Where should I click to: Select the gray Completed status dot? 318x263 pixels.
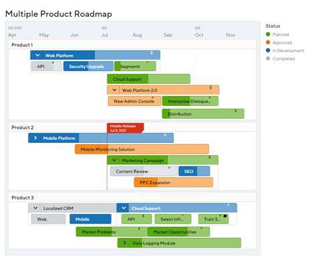[268, 58]
